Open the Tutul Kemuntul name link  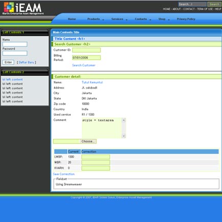92,82
